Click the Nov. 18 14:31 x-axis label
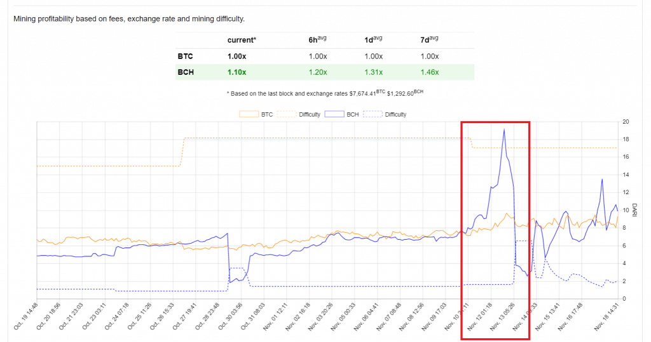The width and height of the screenshot is (651, 342). [x=606, y=316]
